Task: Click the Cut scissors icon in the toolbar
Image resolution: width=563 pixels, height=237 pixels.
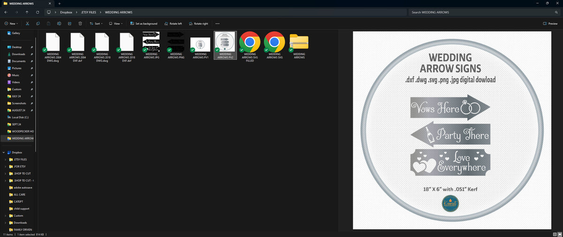Action: click(x=27, y=23)
